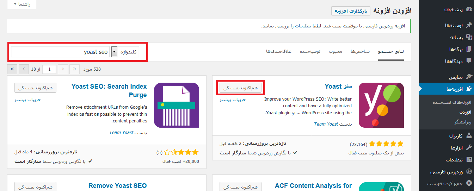This screenshot has height=191, width=474.
Task: Click the collapse menu (جمع کردن فهرست) arrow icon
Action: pyautogui.click(x=469, y=183)
